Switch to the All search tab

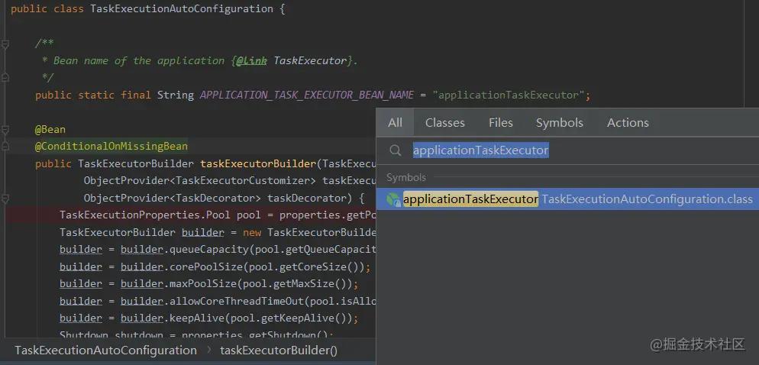click(395, 122)
